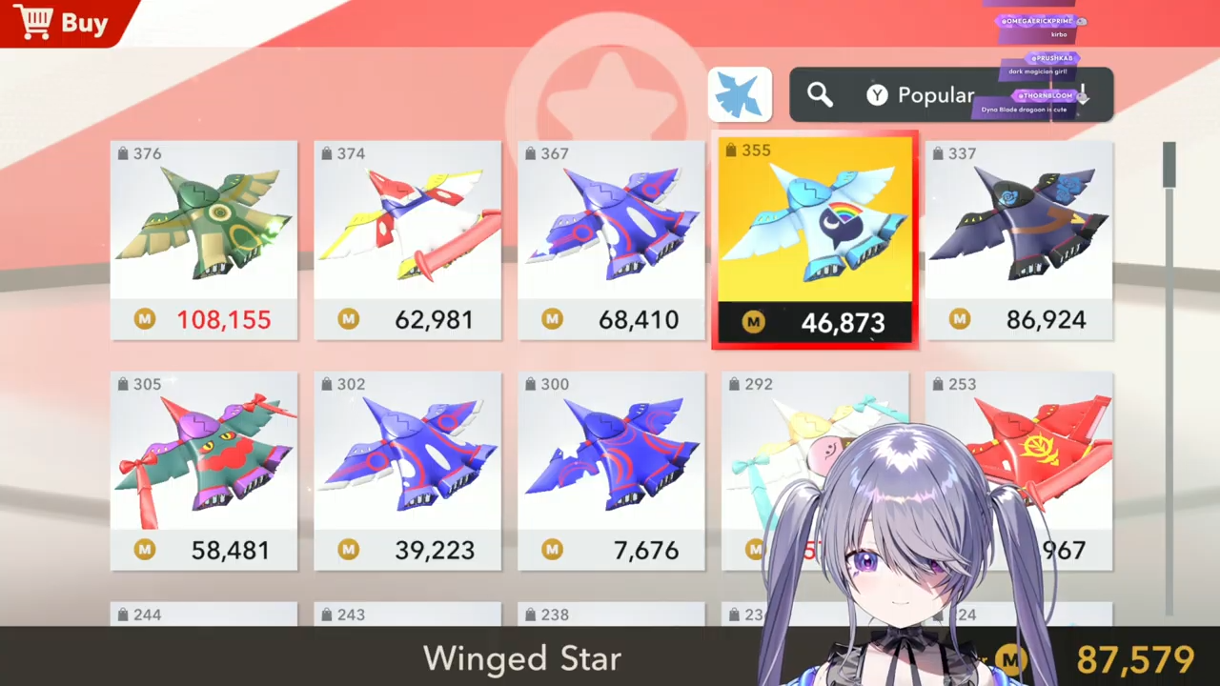Image resolution: width=1220 pixels, height=686 pixels.
Task: Click the 87,579 coin balance display
Action: pyautogui.click(x=1134, y=659)
